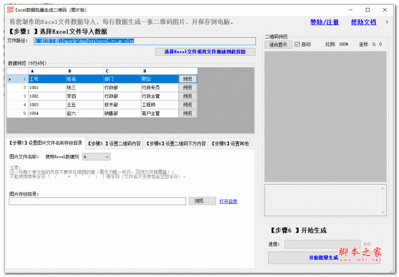The width and height of the screenshot is (399, 277).
Task: Select the 步骤2 设置图片文件名和存放目录 tab
Action: [x=45, y=142]
